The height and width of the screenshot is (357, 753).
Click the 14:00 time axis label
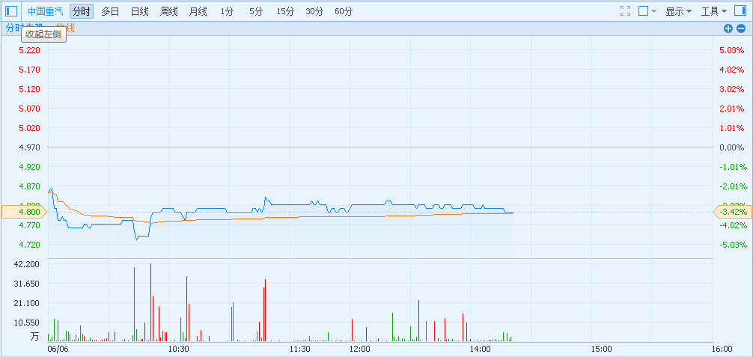pos(481,349)
